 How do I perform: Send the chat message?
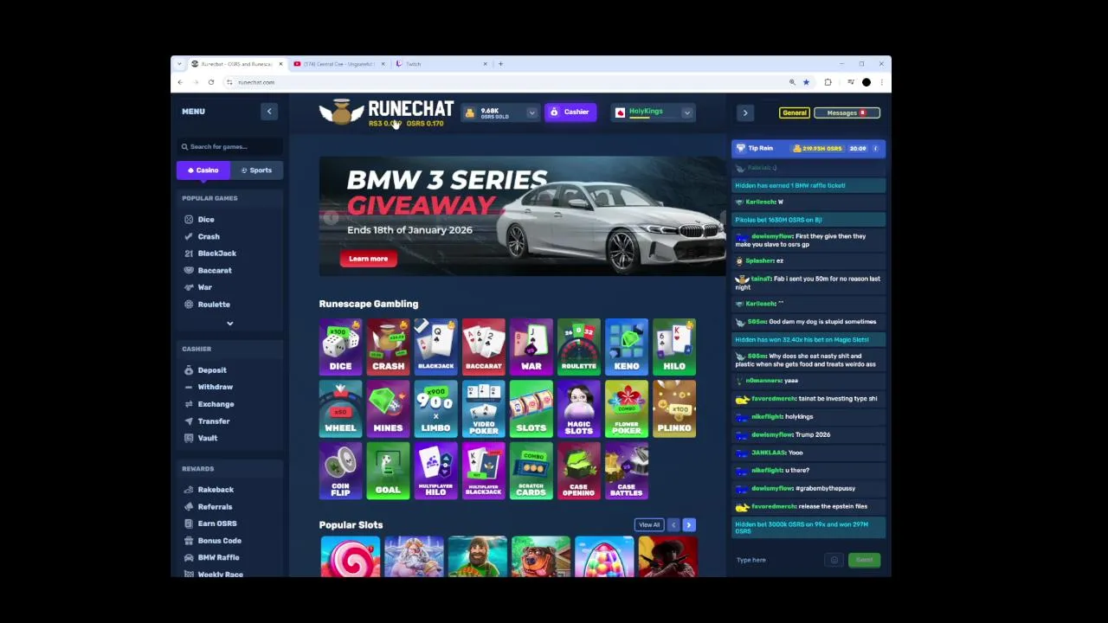click(x=864, y=560)
